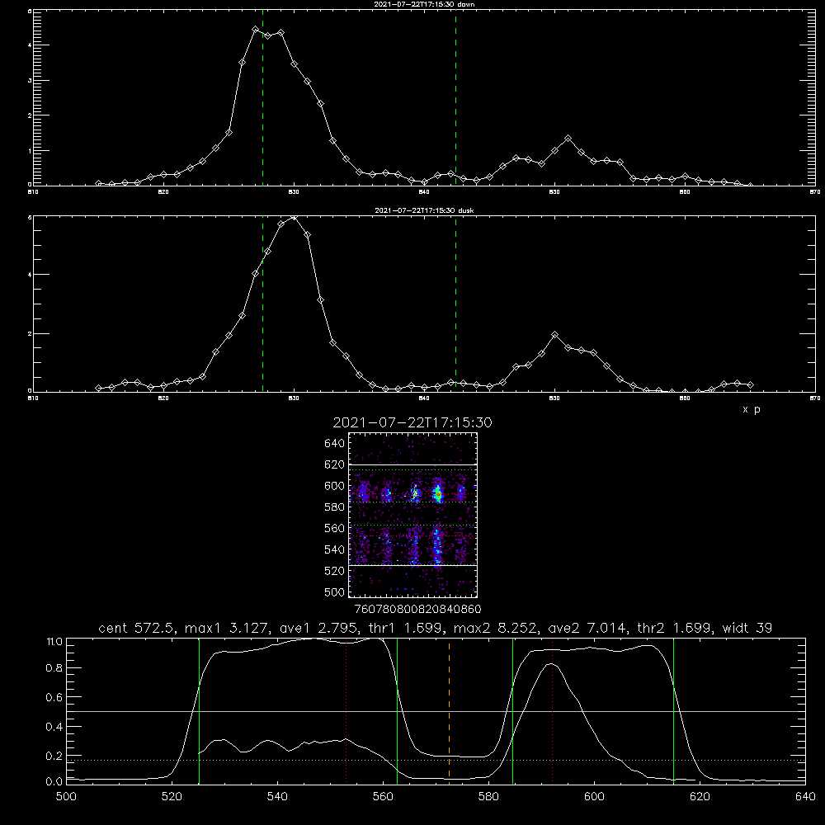Select the 'widt 39' statistic text
825x825 pixels.
tap(747, 628)
